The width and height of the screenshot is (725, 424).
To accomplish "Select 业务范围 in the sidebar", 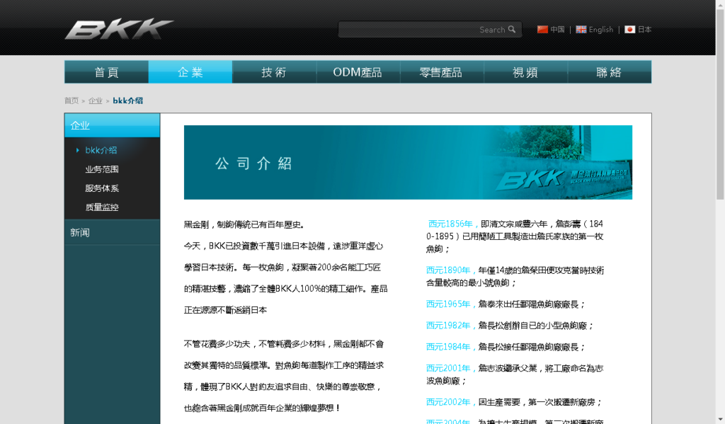I will (102, 169).
